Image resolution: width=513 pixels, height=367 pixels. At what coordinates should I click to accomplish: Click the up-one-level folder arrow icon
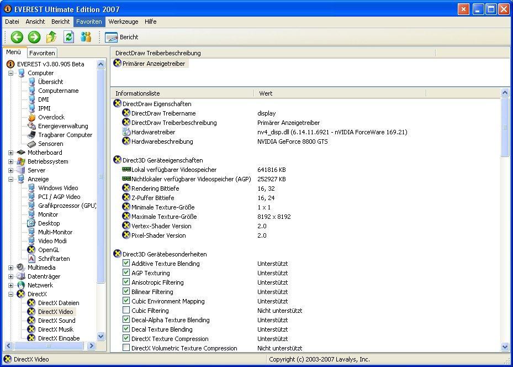click(51, 37)
